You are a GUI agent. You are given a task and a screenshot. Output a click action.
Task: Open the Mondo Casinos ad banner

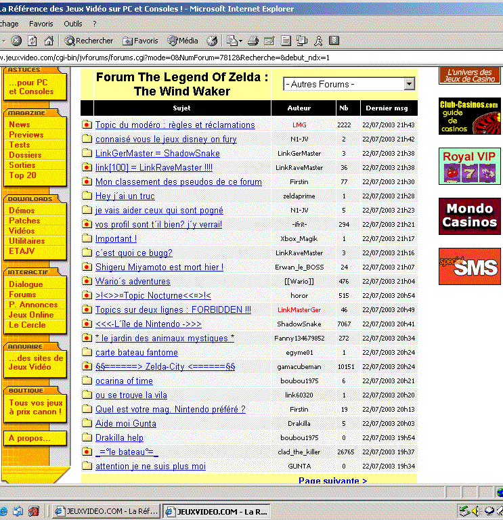pyautogui.click(x=470, y=216)
